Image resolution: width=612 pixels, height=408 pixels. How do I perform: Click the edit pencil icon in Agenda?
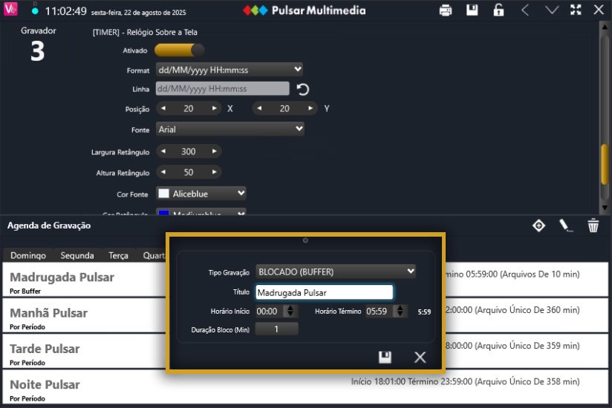point(565,226)
